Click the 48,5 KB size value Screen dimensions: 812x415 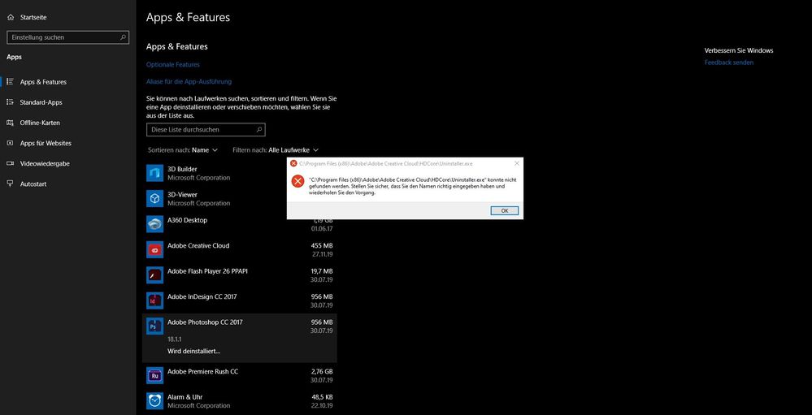click(322, 397)
